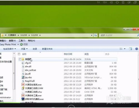
Task: Click the navigation pane scrollbar thumb
Action: click(x=14, y=73)
